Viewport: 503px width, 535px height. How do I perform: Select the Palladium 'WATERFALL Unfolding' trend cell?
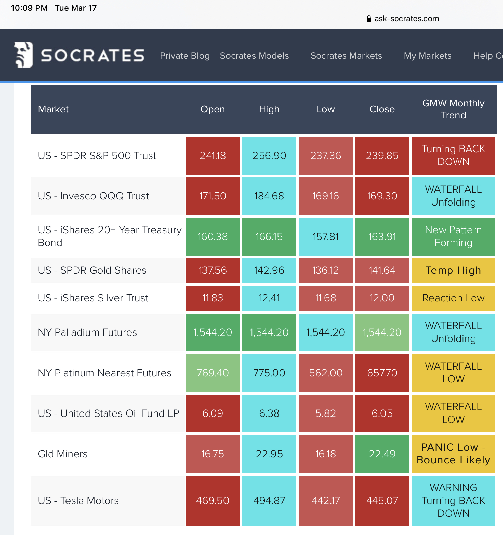[x=453, y=332]
